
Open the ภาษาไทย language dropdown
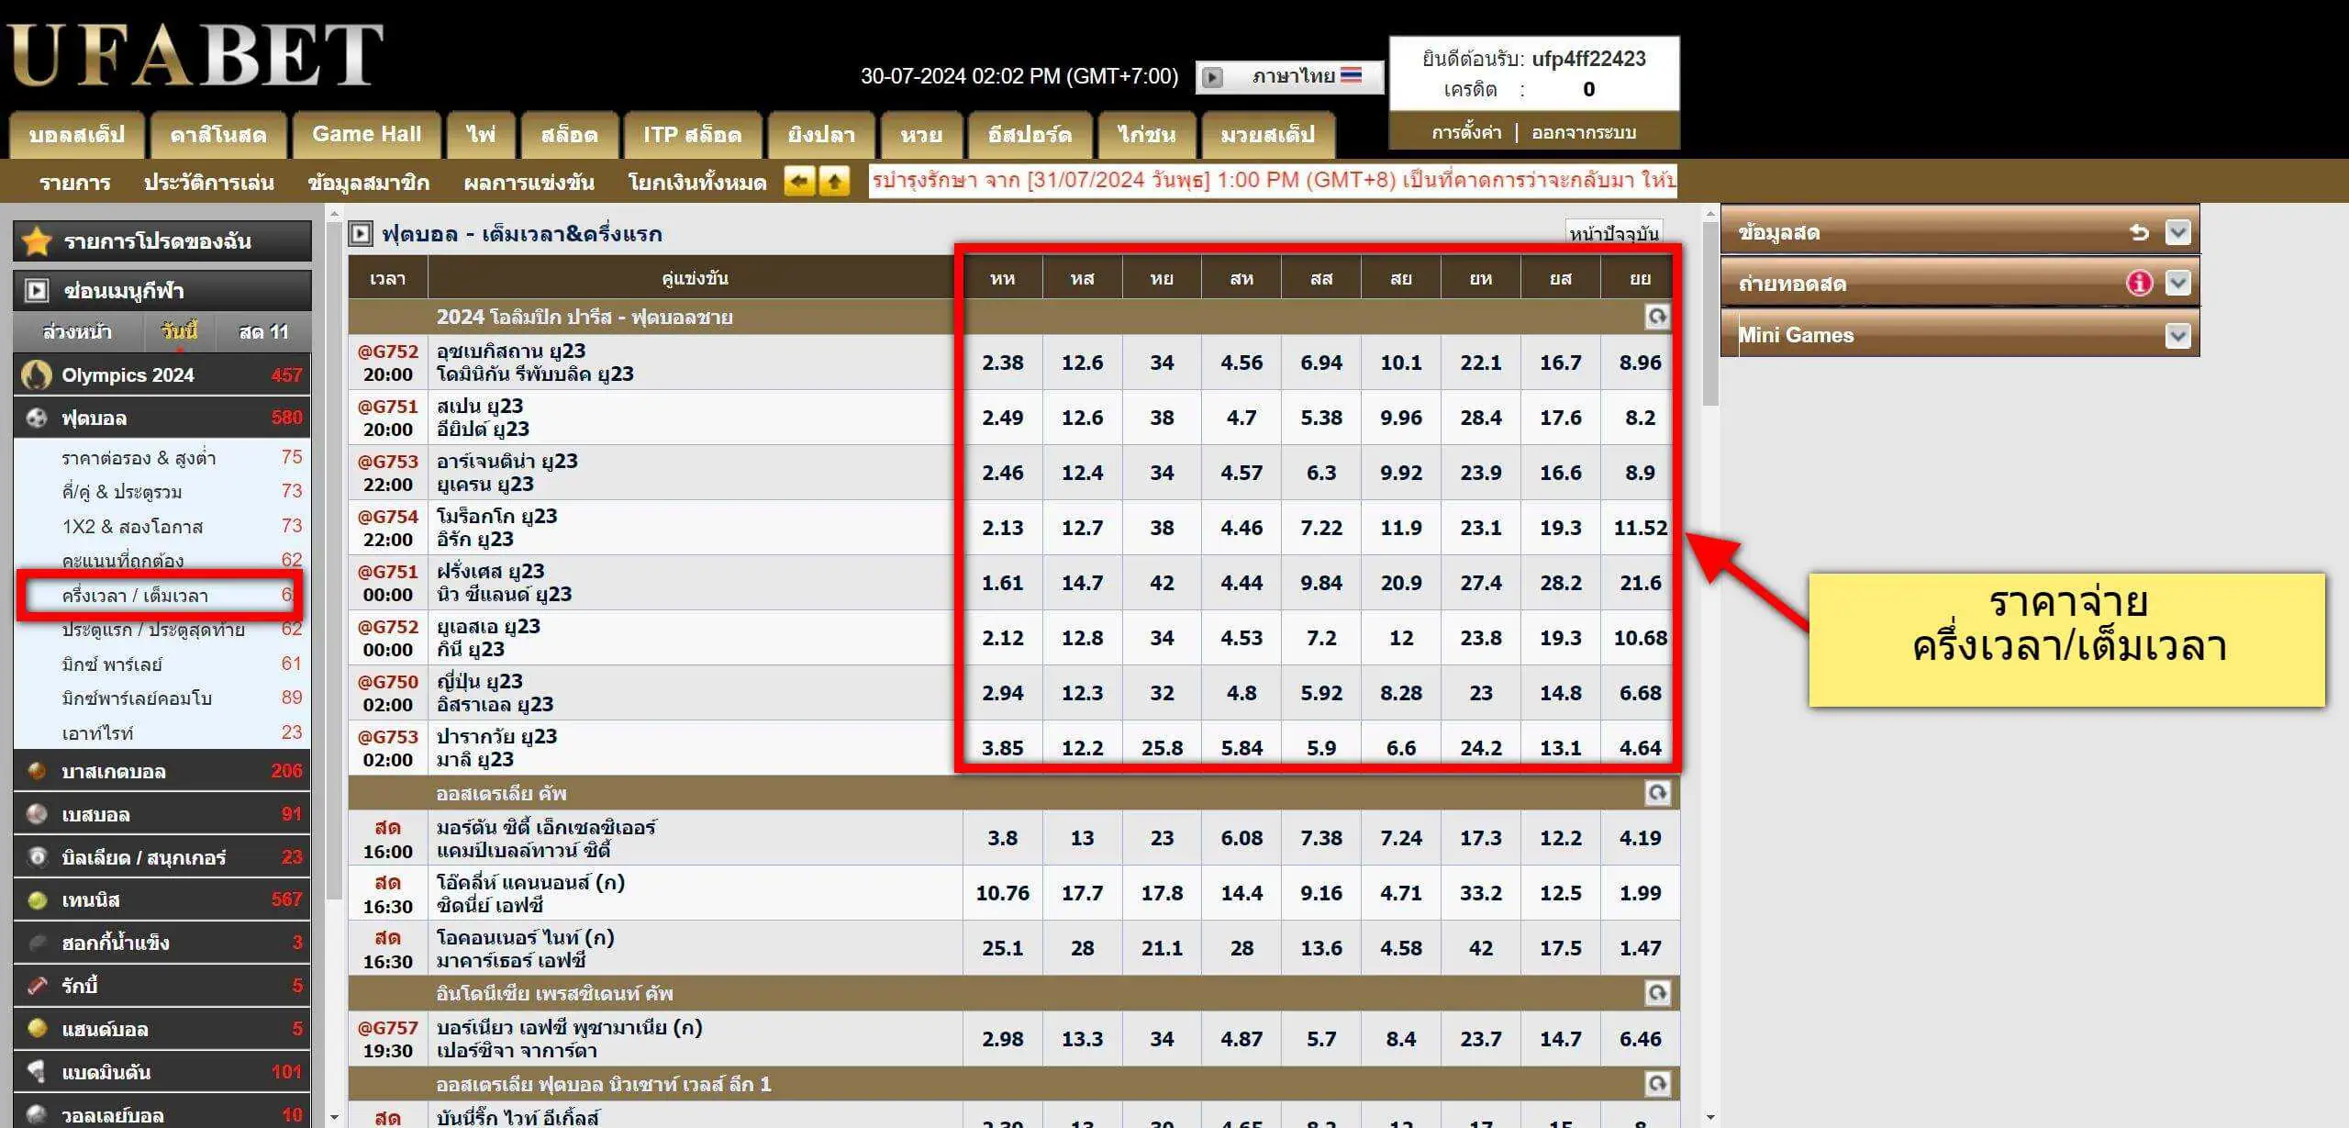pos(1289,76)
